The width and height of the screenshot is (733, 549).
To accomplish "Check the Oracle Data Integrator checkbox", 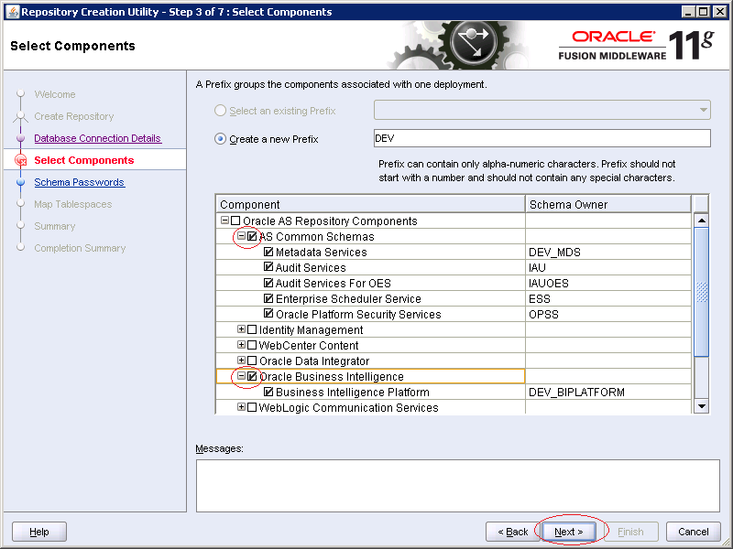I will [x=252, y=361].
